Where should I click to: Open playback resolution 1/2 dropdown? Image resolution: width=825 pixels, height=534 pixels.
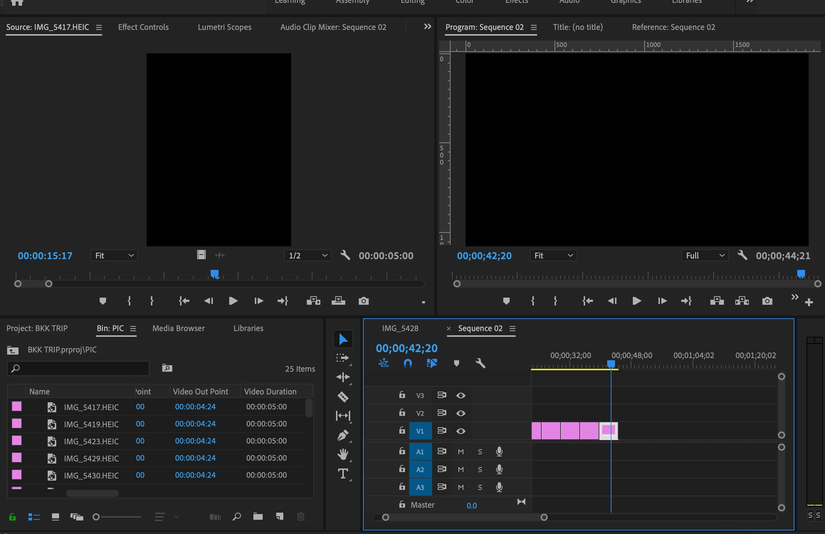[x=308, y=256]
